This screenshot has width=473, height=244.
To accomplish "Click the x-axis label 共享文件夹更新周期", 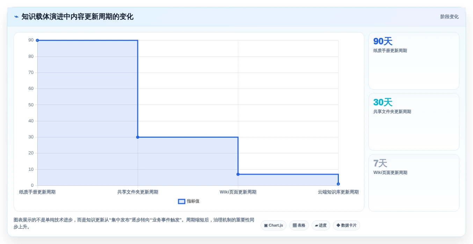I will 138,192.
